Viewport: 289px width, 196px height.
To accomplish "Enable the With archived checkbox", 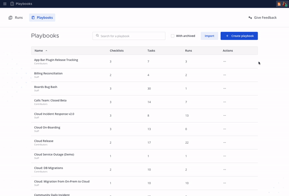I will pyautogui.click(x=172, y=36).
